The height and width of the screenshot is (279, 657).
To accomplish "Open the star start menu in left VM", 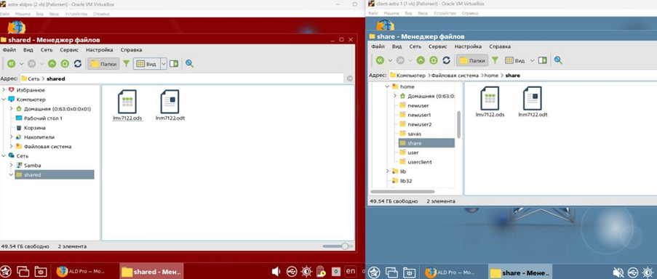I will [x=5, y=272].
